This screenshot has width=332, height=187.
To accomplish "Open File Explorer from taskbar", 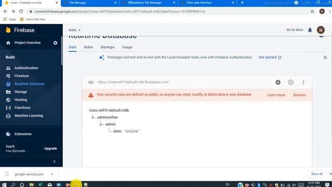I will 32,185.
